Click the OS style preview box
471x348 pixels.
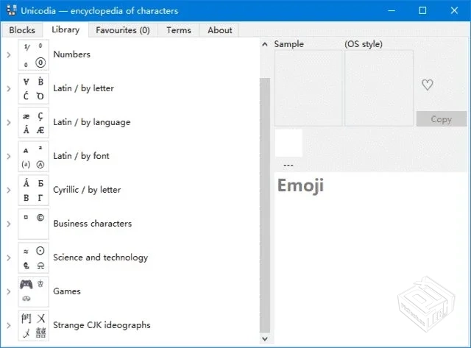379,88
